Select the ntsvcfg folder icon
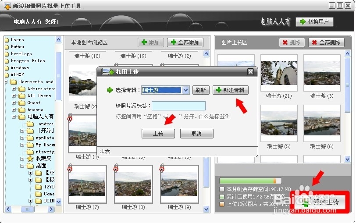This screenshot has height=223, width=356. click(x=30, y=152)
